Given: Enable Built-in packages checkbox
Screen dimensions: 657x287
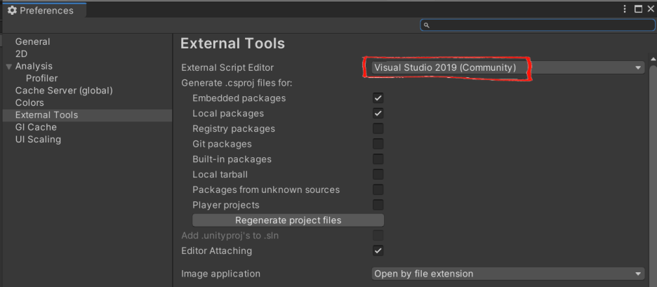Looking at the screenshot, I should [x=378, y=159].
